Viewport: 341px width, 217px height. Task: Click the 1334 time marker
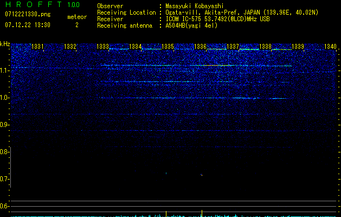(x=135, y=47)
